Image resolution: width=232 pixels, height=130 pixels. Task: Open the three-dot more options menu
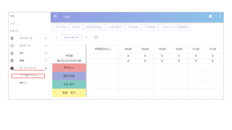pos(220,16)
